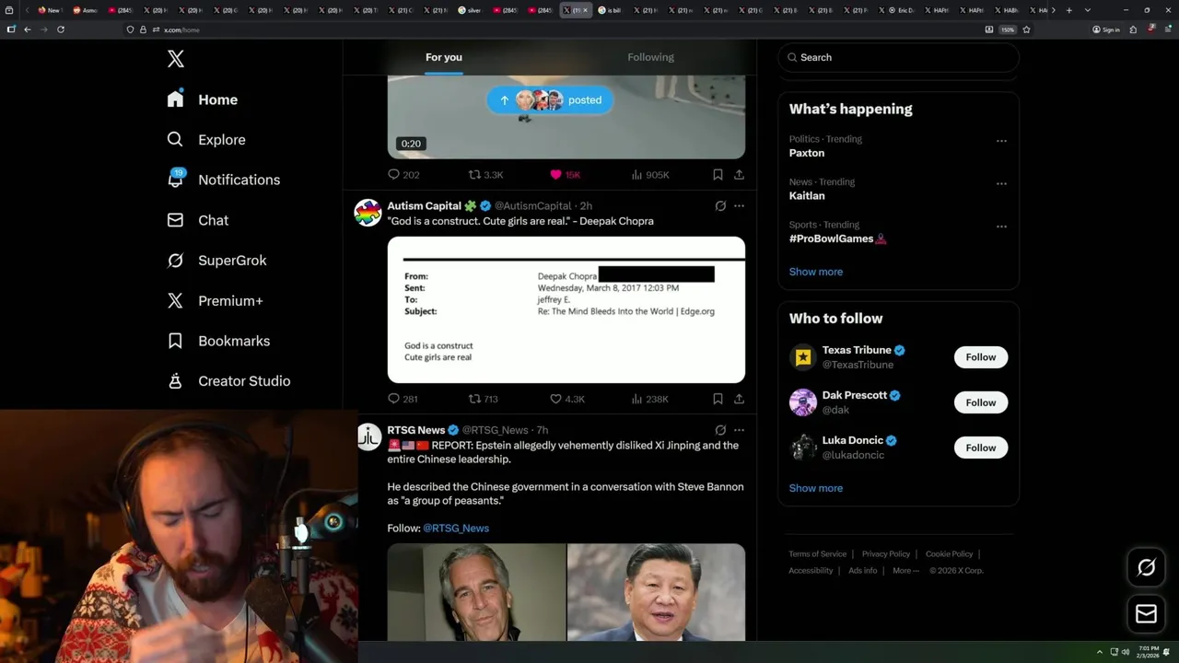The image size is (1179, 663).
Task: View analytics for 905K views post
Action: pyautogui.click(x=649, y=175)
